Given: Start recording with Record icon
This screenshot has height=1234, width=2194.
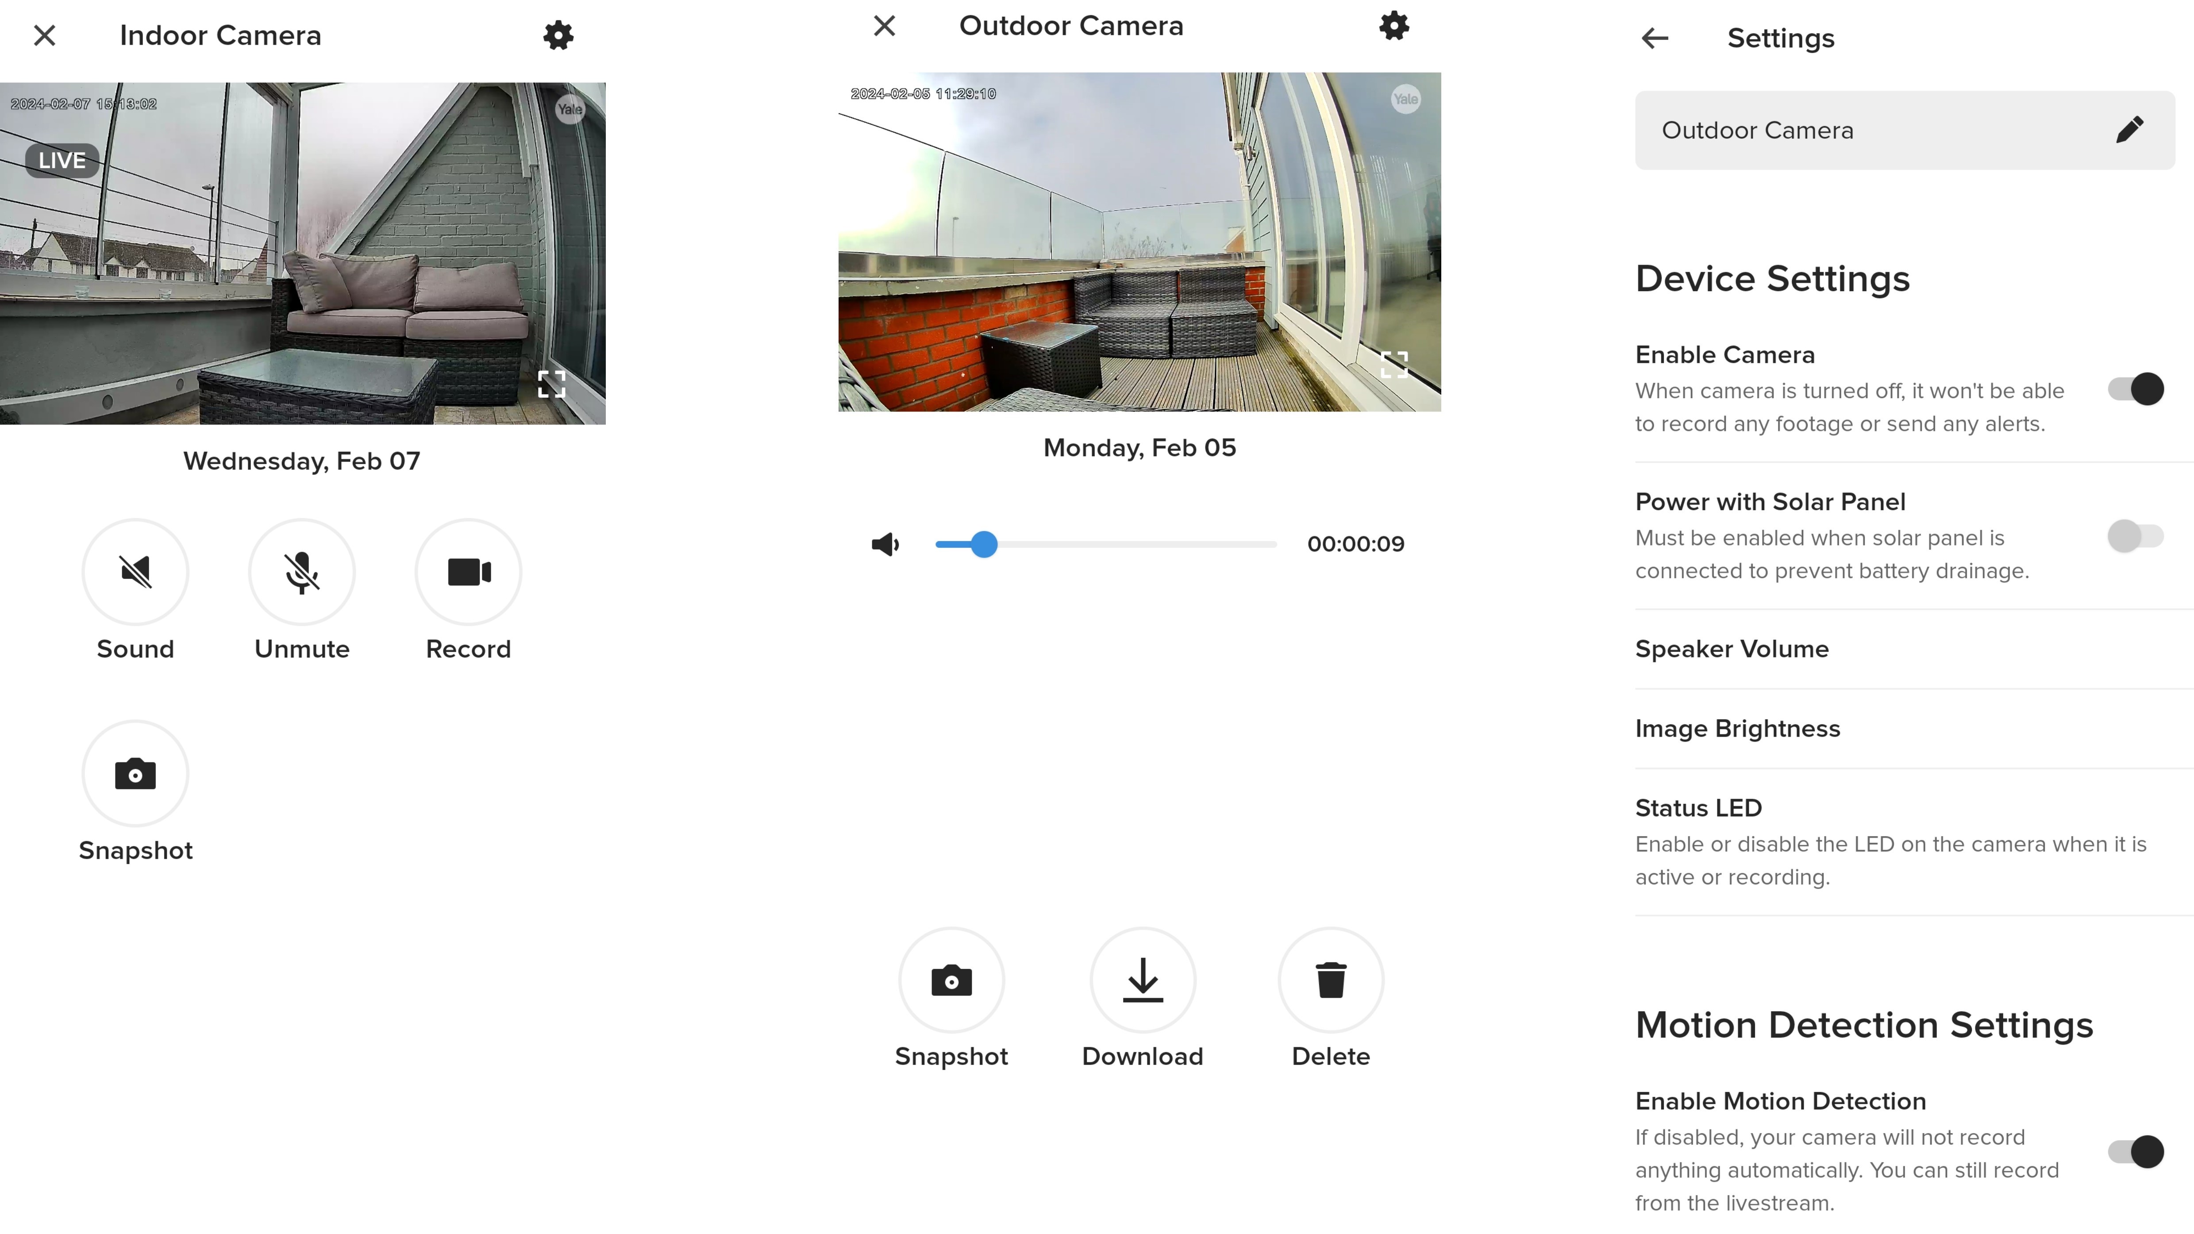Looking at the screenshot, I should tap(469, 572).
